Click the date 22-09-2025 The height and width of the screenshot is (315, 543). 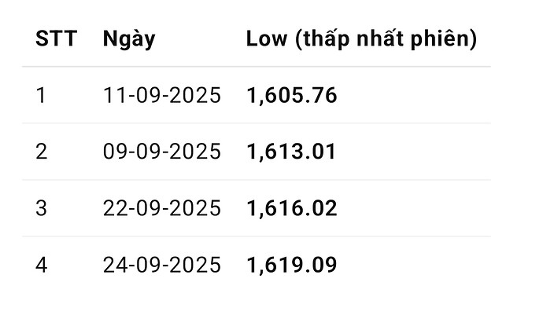[x=162, y=208]
